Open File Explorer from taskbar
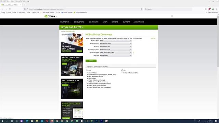 pyautogui.click(x=37, y=121)
